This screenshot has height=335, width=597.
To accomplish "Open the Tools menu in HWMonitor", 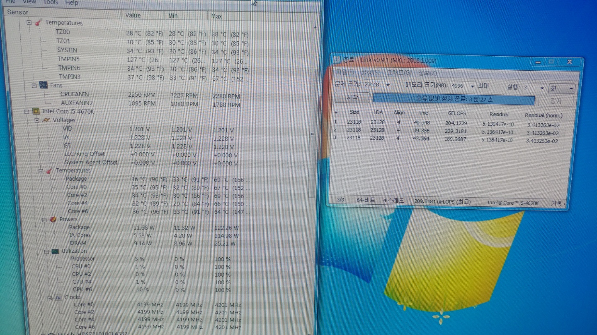I will coord(51,2).
